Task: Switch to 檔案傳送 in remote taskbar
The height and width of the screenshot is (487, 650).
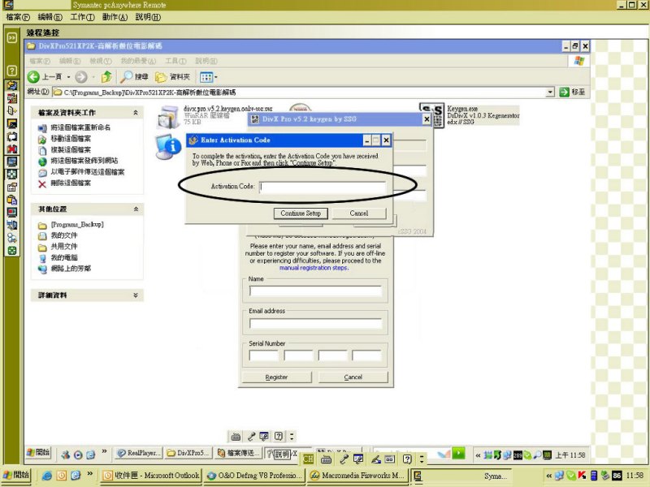Action: tap(239, 453)
